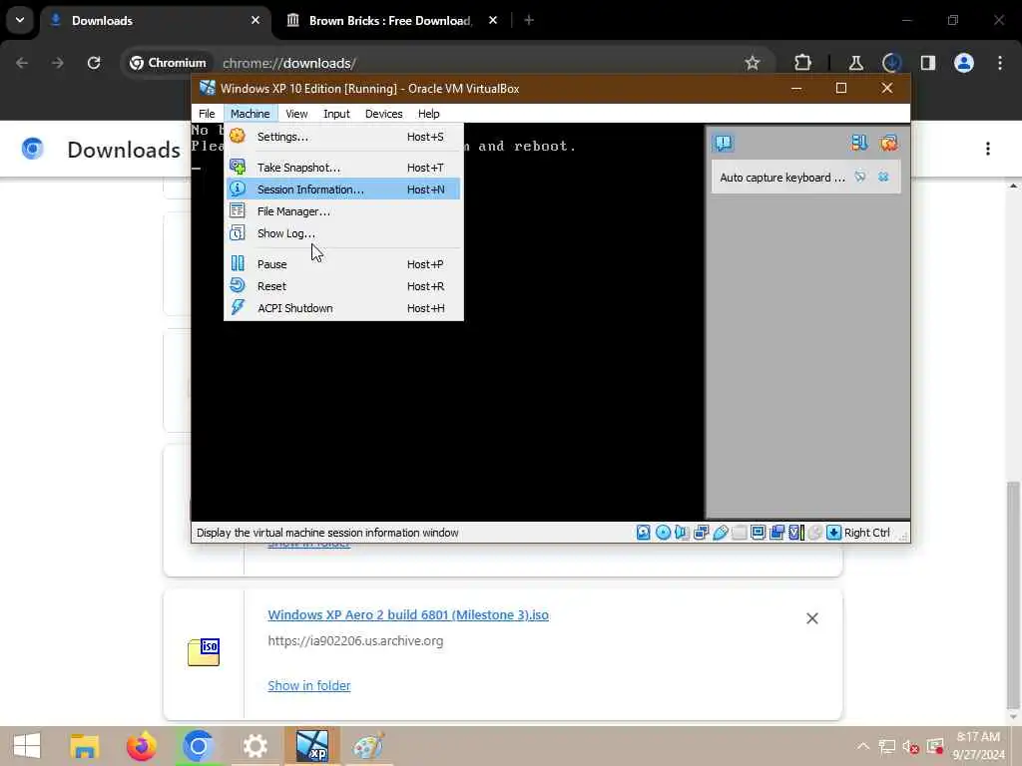Screen dimensions: 1022x766
Task: Expand hidden system tray icons chevron
Action: coord(863,746)
